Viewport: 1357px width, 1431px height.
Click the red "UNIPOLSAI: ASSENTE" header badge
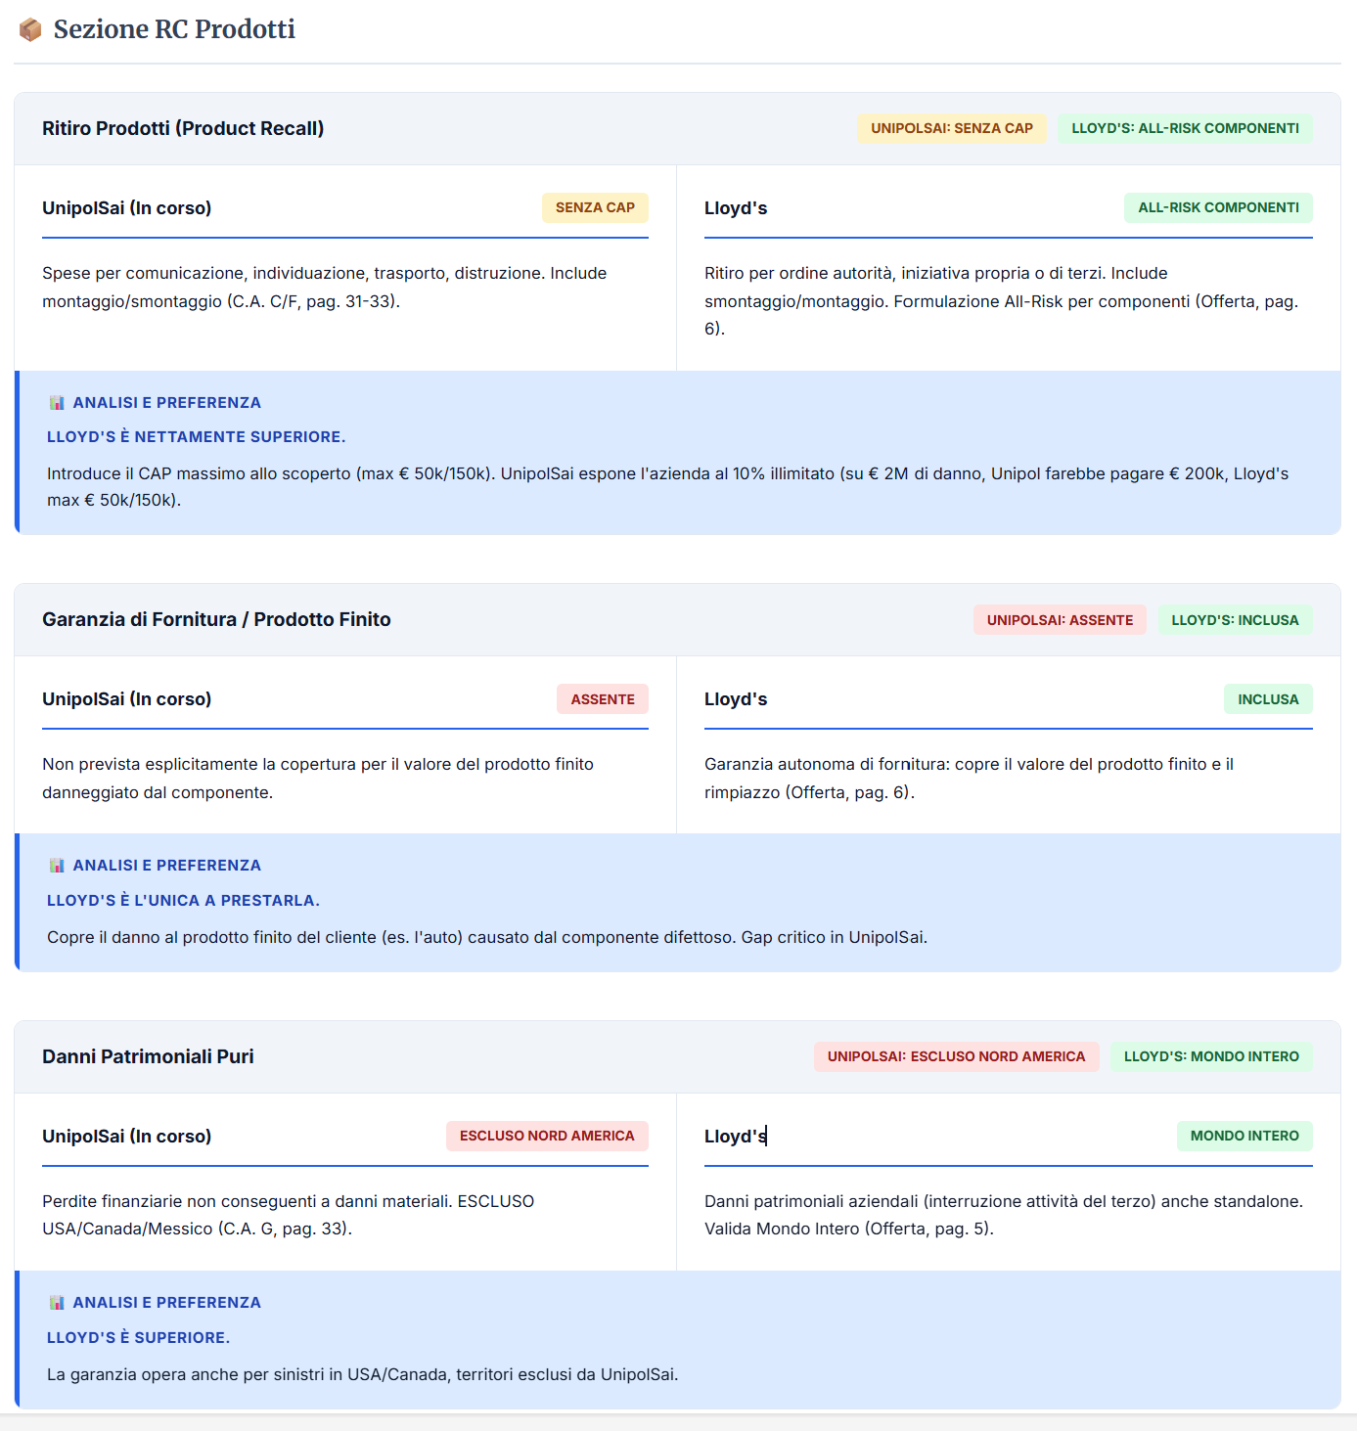[x=1060, y=620]
